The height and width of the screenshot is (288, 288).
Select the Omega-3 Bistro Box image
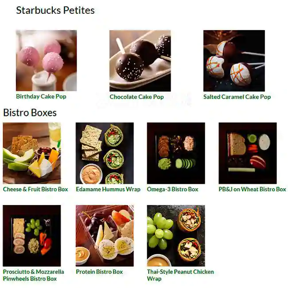click(176, 153)
